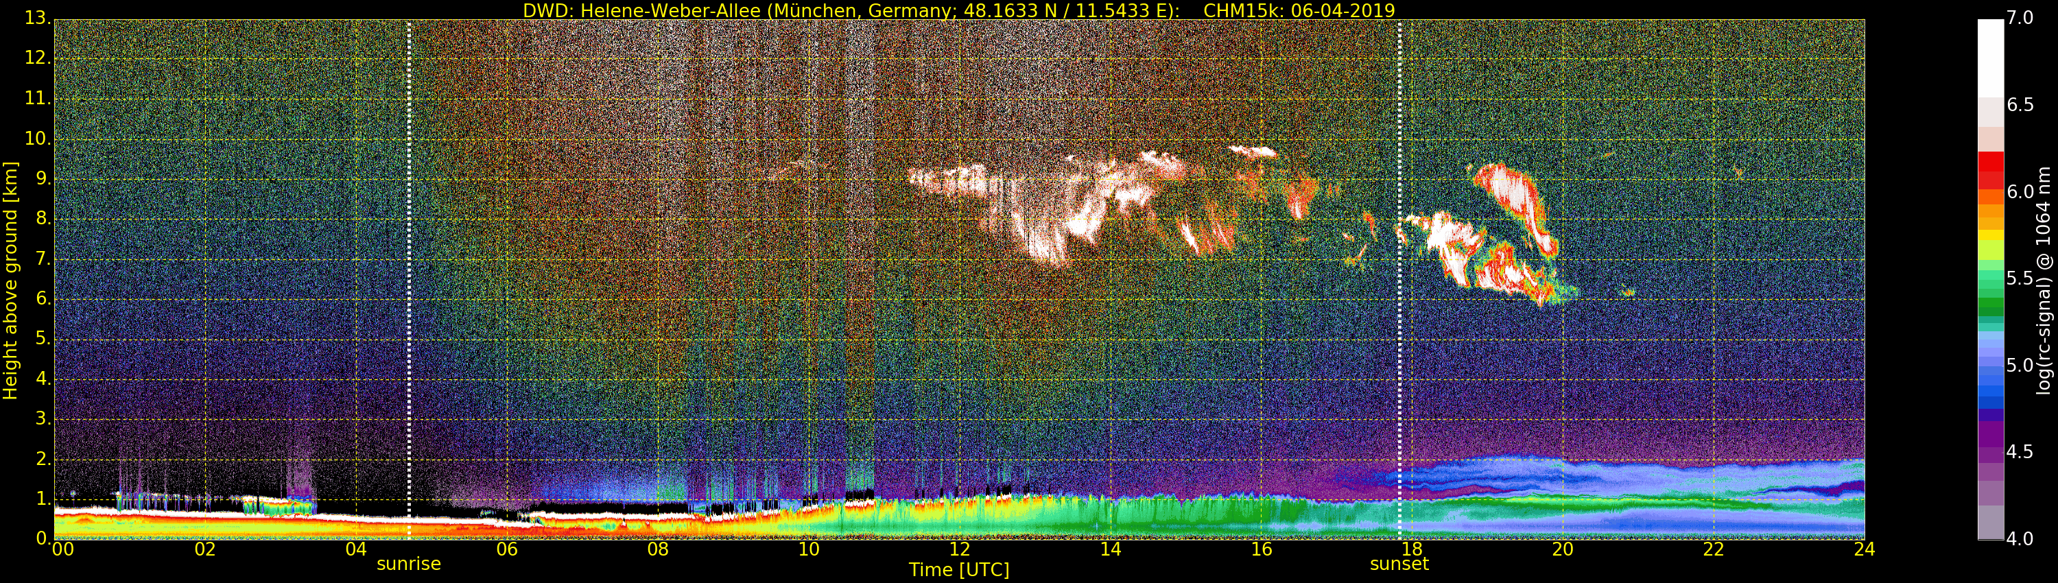The image size is (2058, 583).
Task: Click the colorbar tick value "4.0"
Action: tap(2020, 539)
